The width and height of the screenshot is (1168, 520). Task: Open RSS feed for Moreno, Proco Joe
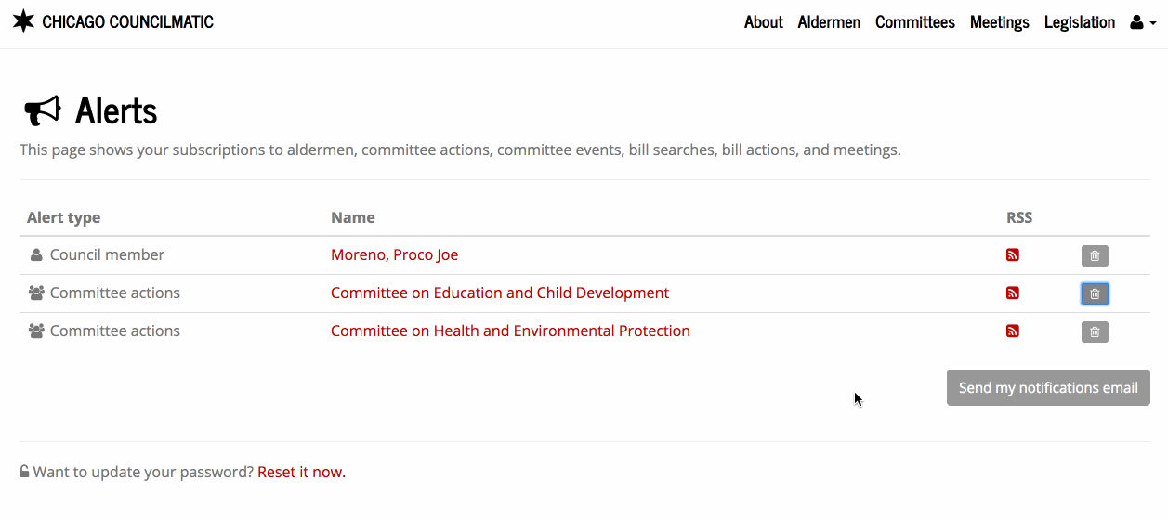click(1013, 255)
